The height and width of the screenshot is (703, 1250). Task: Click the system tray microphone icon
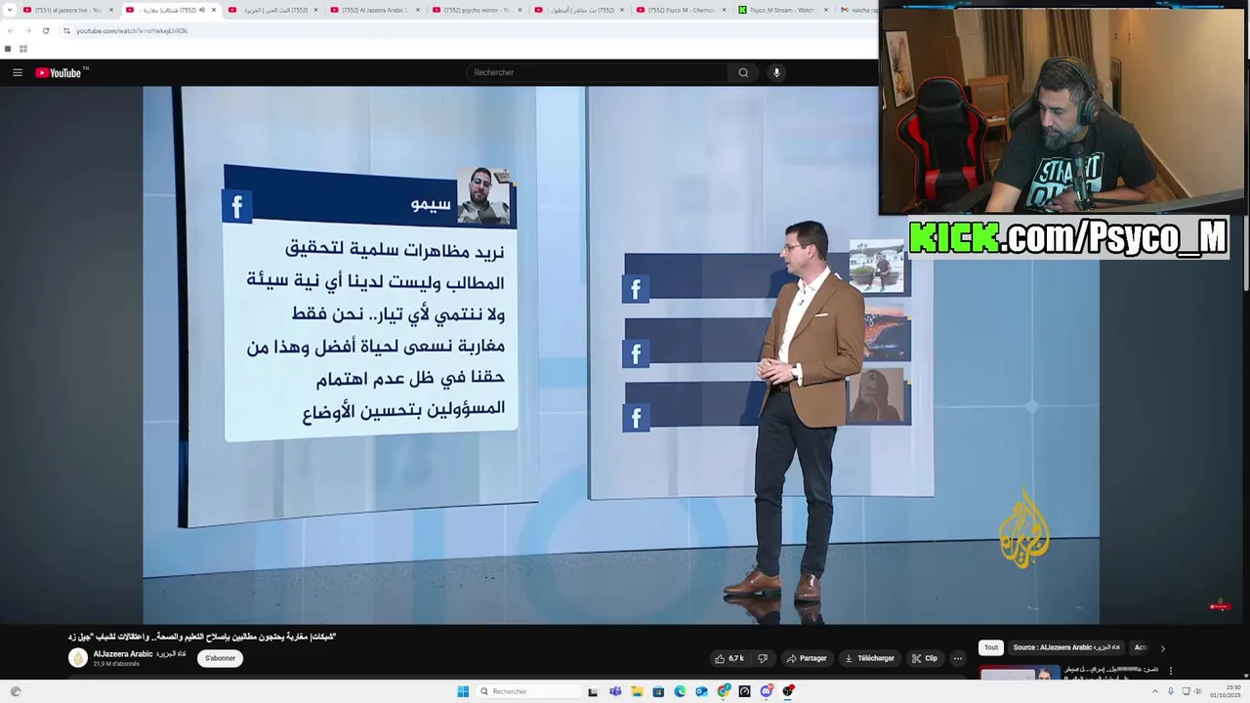click(1171, 691)
